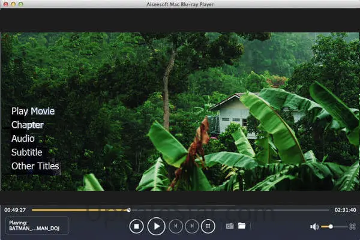Click the elapsed time 00:49:27 label

(x=14, y=210)
